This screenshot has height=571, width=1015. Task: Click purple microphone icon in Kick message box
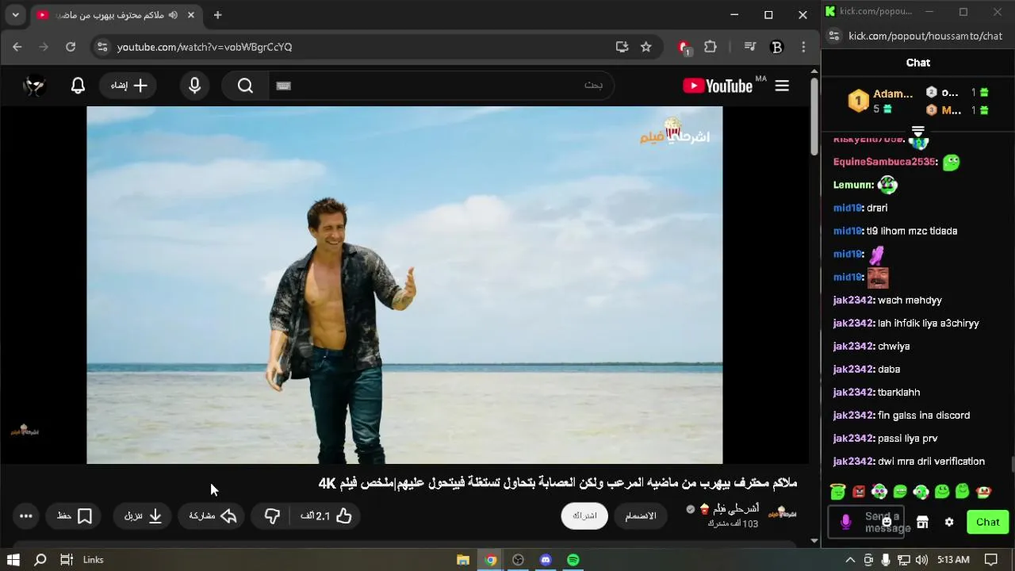(x=846, y=522)
